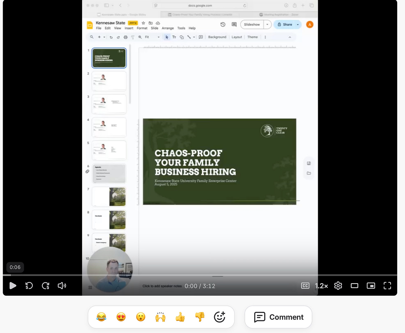Click the Share button in Slides
405x333 pixels.
pyautogui.click(x=285, y=25)
